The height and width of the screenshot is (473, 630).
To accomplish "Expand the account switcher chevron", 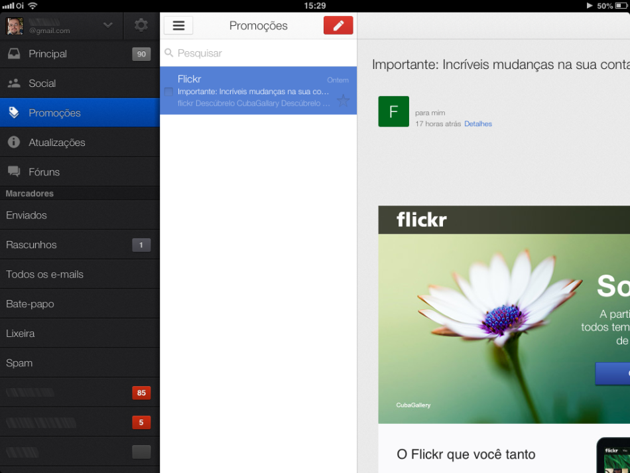I will (x=108, y=26).
